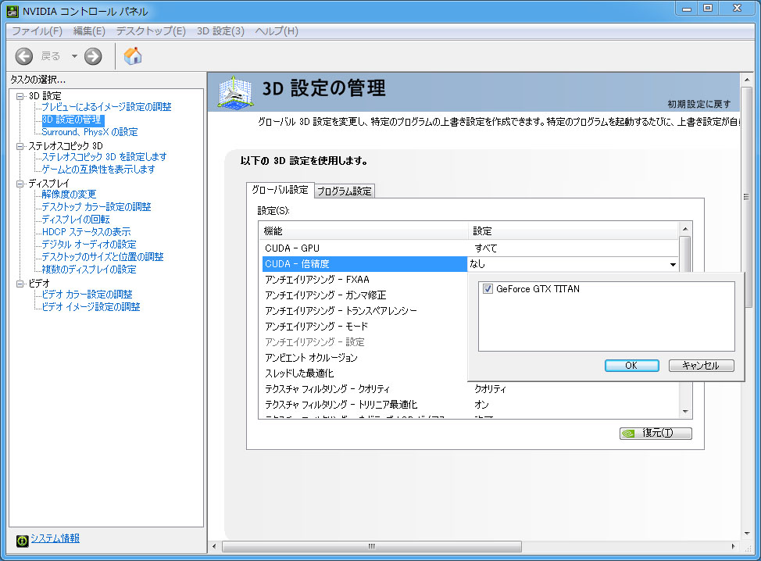Screen dimensions: 761x561
Task: Click the キャンセル button
Action: (x=701, y=366)
